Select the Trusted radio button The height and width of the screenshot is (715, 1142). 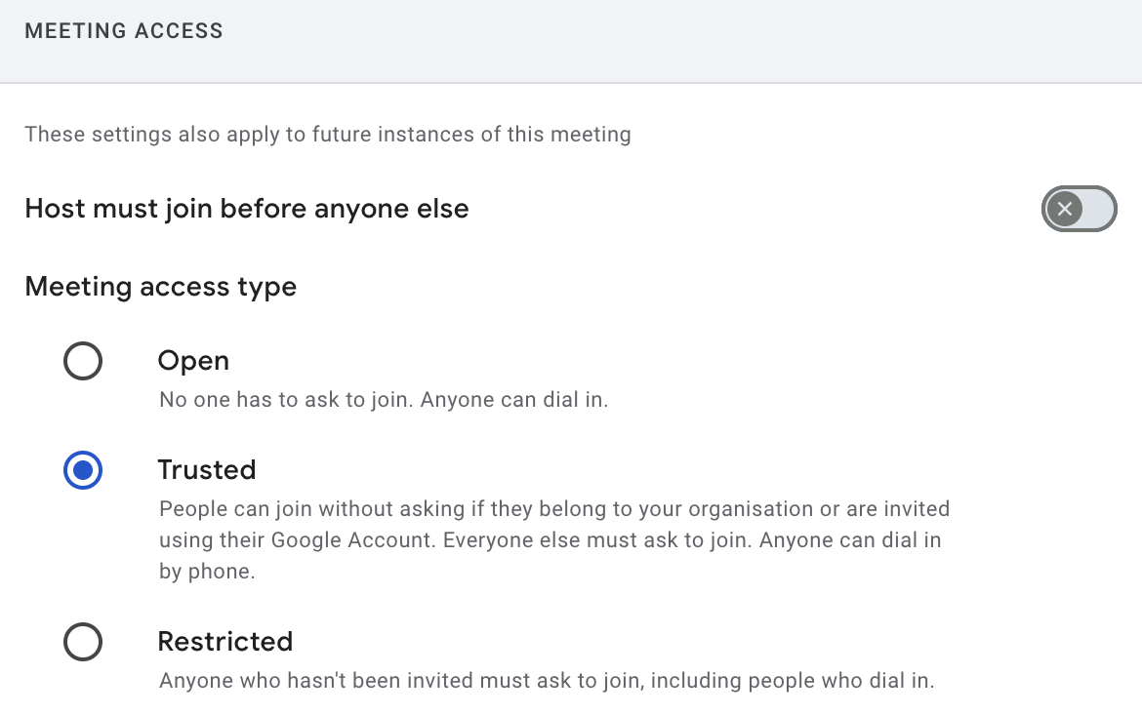click(83, 470)
